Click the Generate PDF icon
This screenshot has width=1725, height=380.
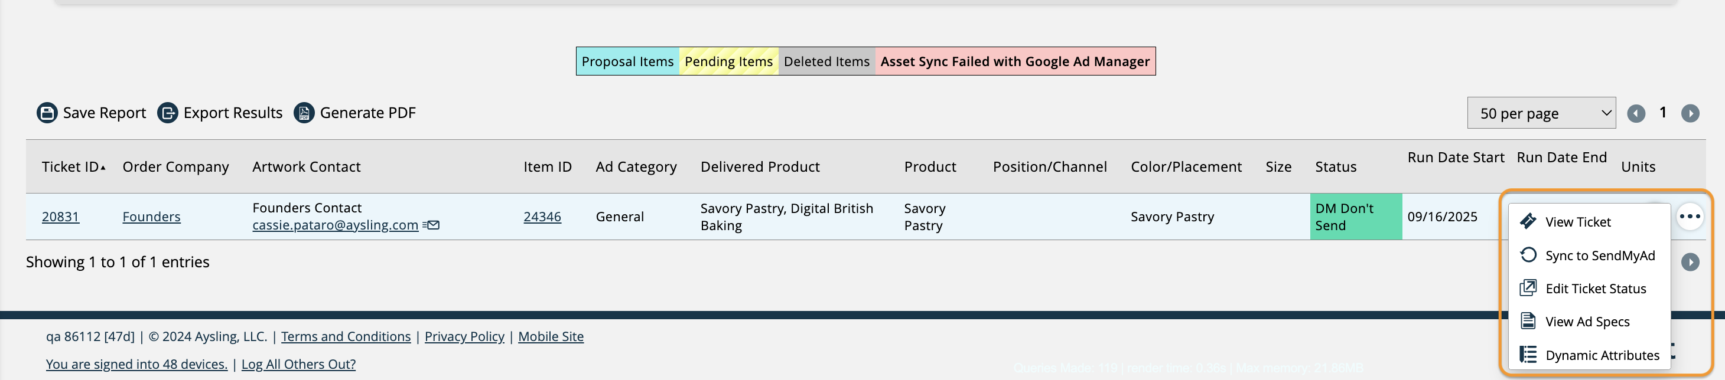click(x=304, y=113)
